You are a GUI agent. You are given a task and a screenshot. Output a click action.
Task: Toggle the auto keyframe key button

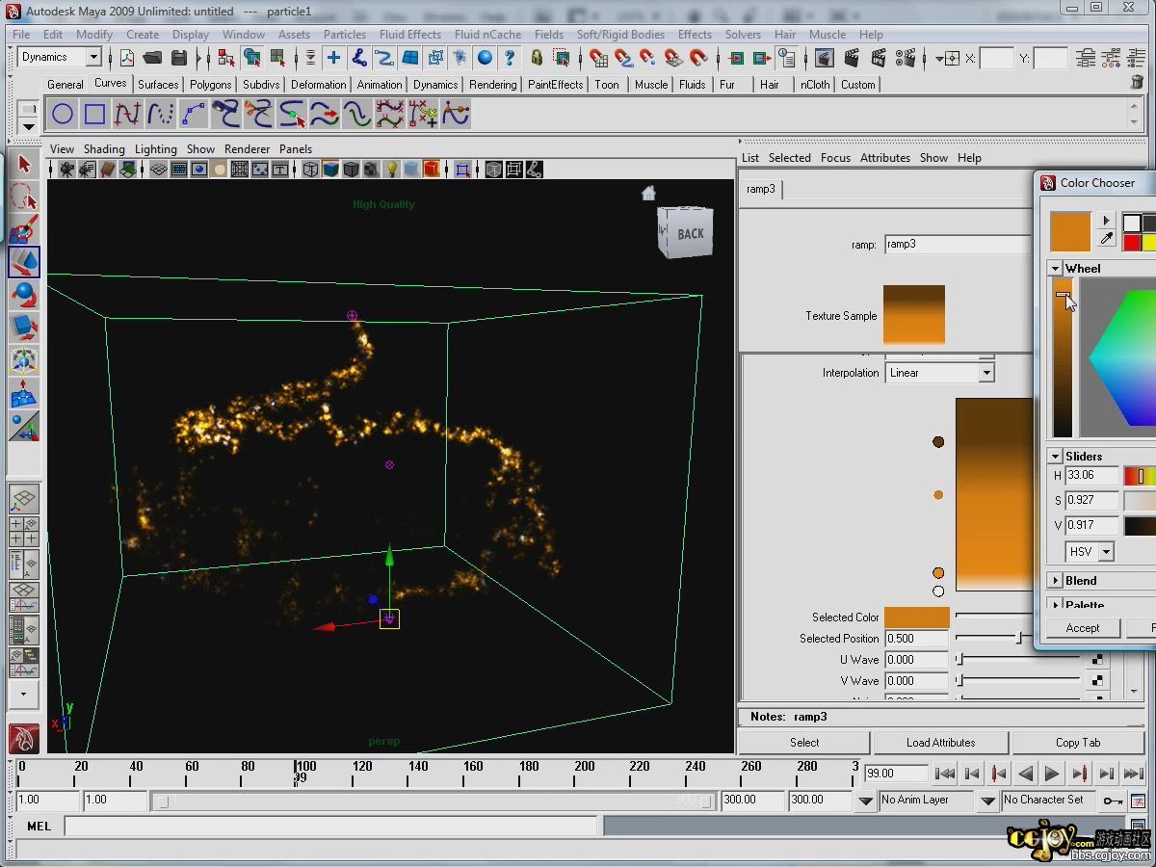(1113, 801)
